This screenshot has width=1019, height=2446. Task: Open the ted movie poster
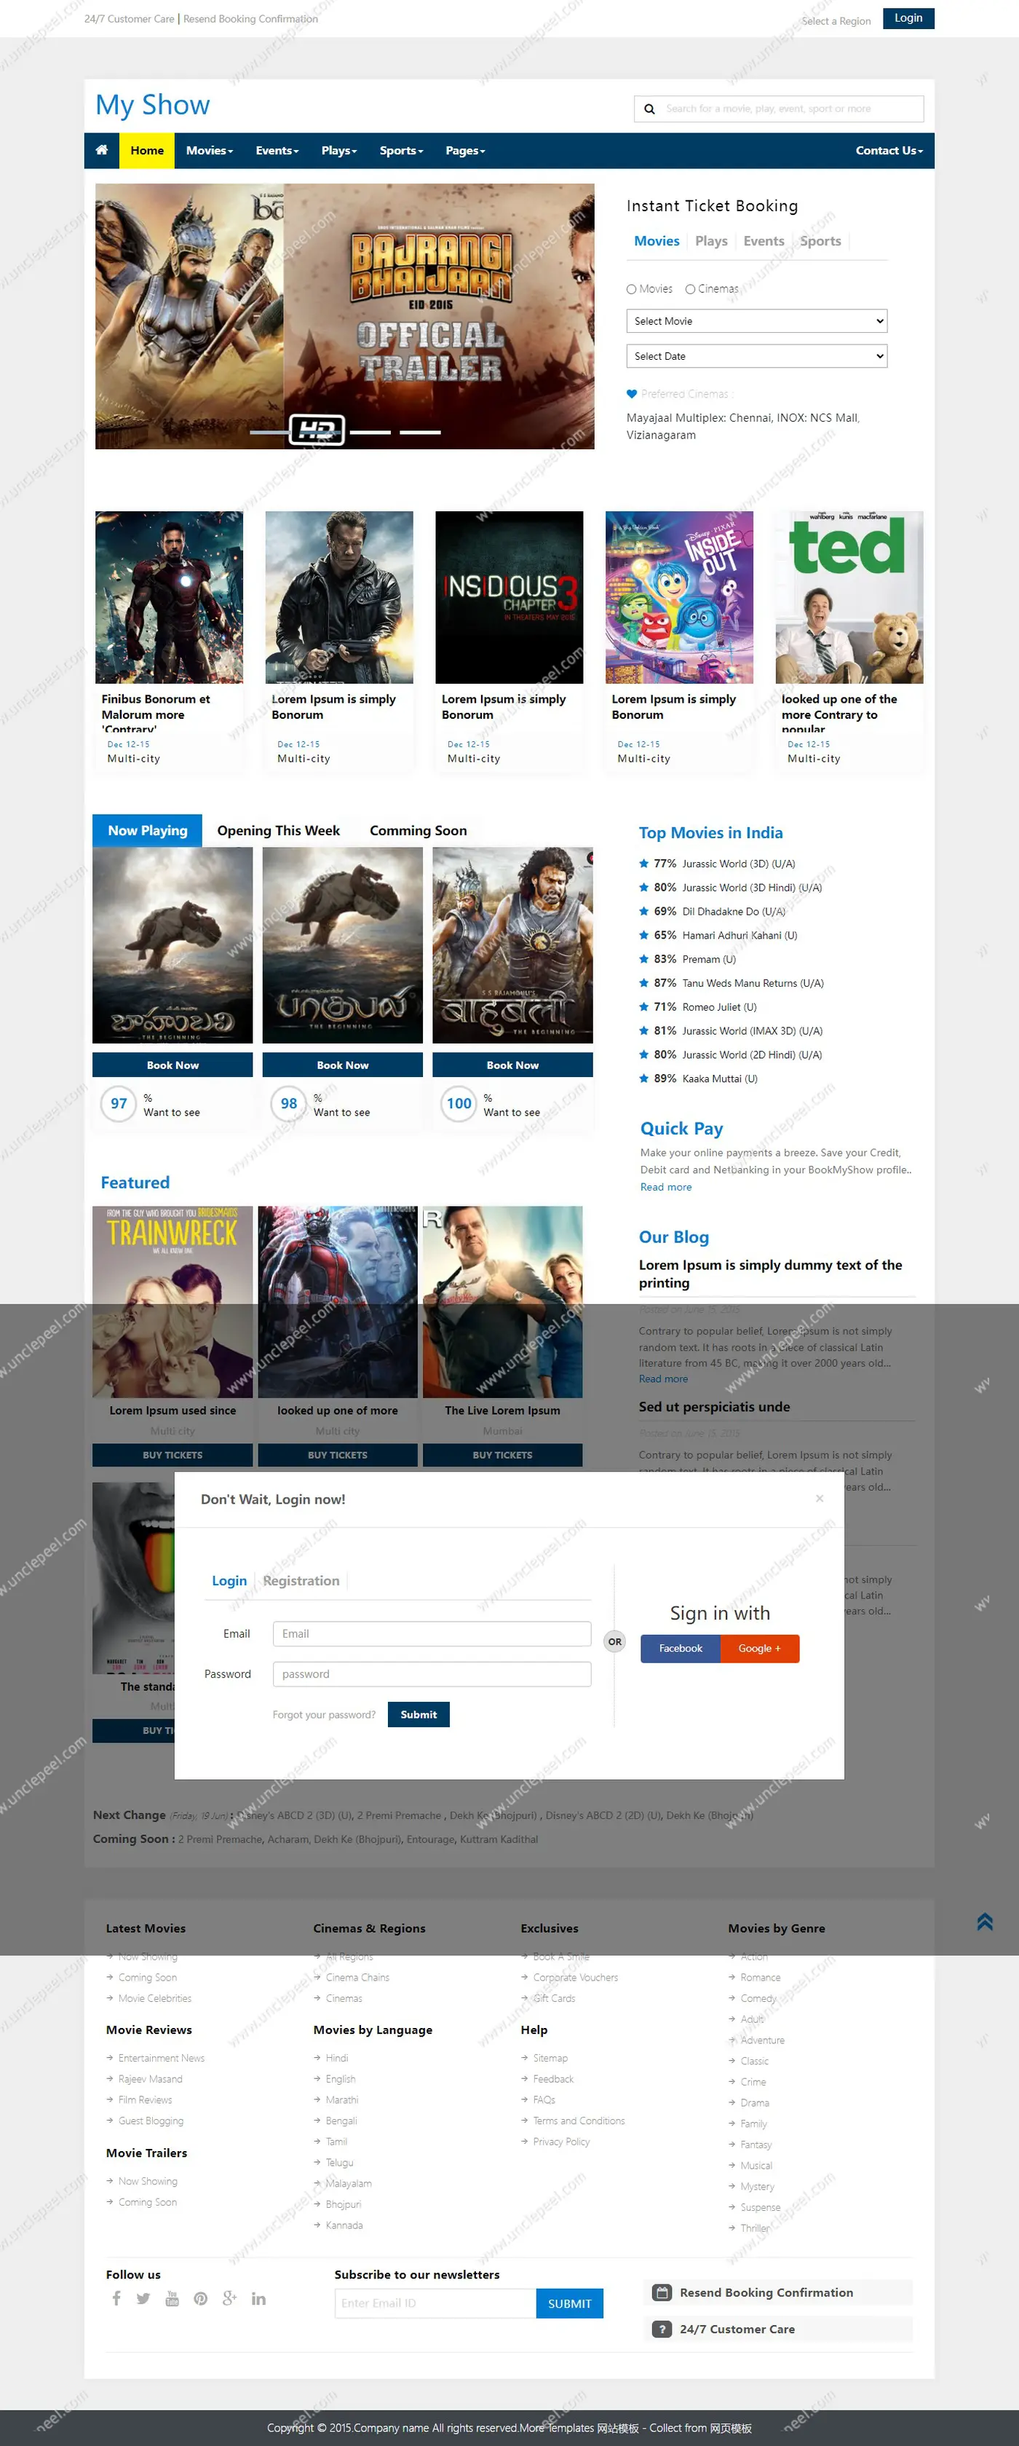click(849, 597)
